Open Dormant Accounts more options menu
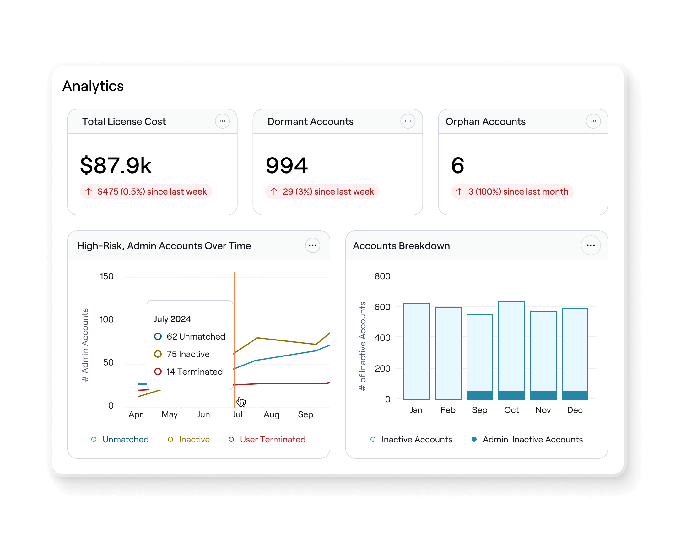The width and height of the screenshot is (675, 540). [x=408, y=121]
